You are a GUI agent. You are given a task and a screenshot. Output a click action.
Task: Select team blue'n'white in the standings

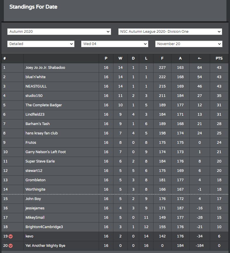coord(35,77)
